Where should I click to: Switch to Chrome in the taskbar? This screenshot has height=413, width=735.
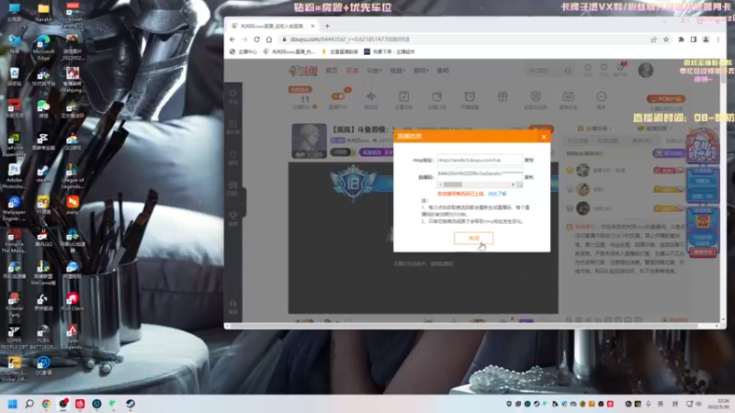point(46,404)
